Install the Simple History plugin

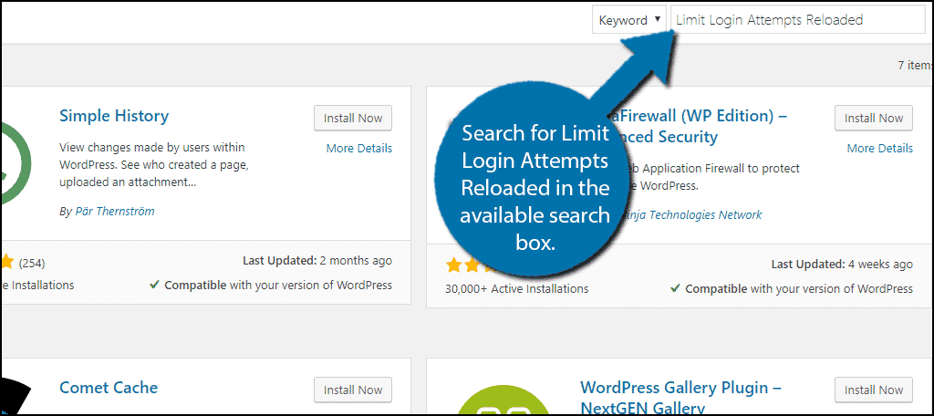point(353,118)
